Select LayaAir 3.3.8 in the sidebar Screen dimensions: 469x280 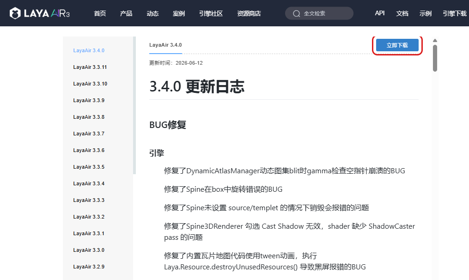(x=89, y=117)
